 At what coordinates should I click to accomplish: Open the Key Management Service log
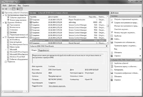pos(19,45)
